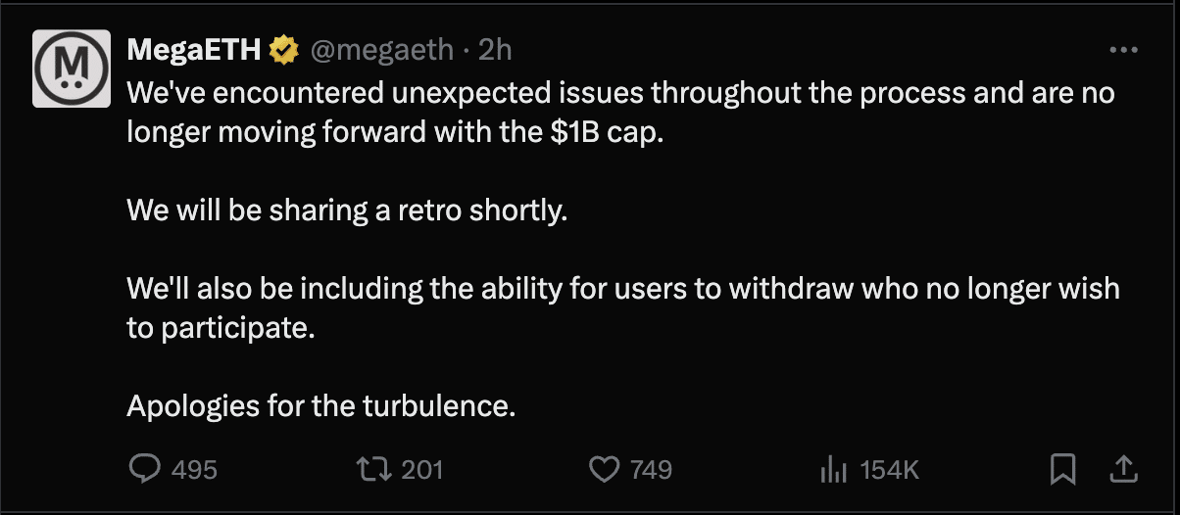Click the 154K views count
The height and width of the screenshot is (515, 1180).
[889, 470]
